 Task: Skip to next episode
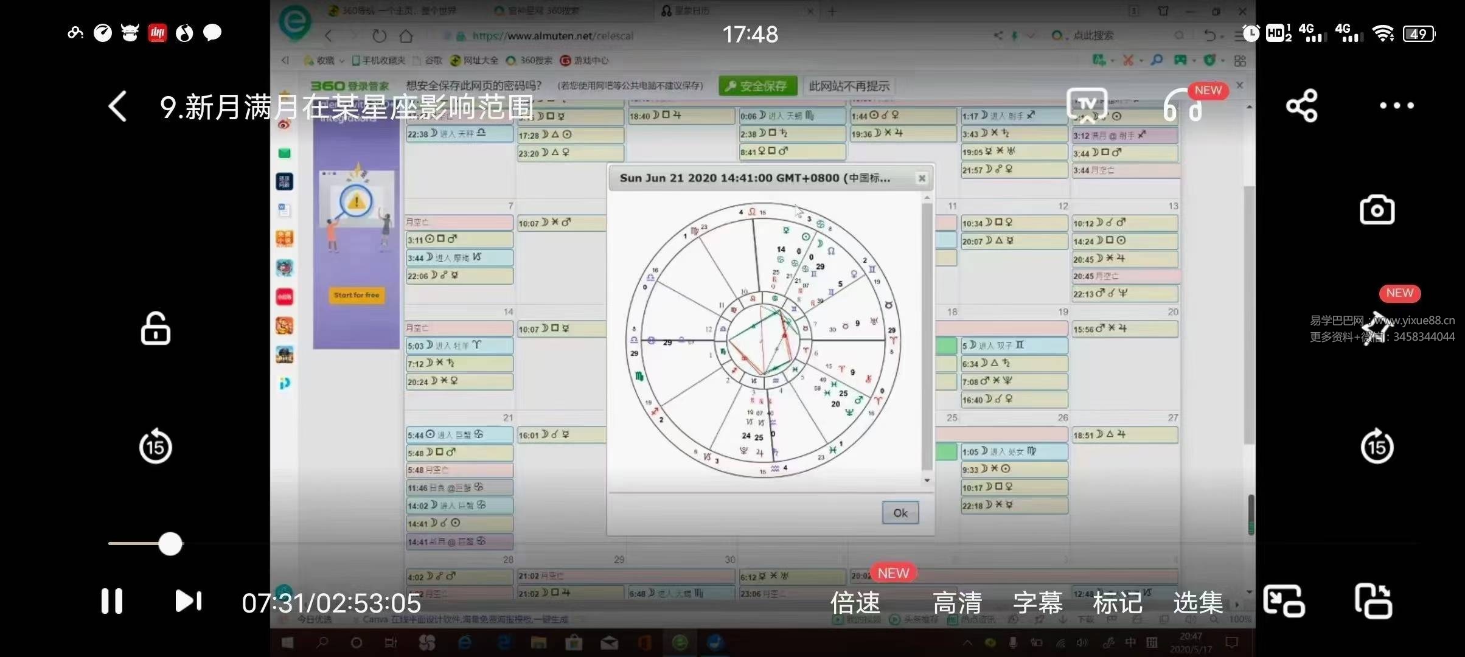[x=188, y=601]
